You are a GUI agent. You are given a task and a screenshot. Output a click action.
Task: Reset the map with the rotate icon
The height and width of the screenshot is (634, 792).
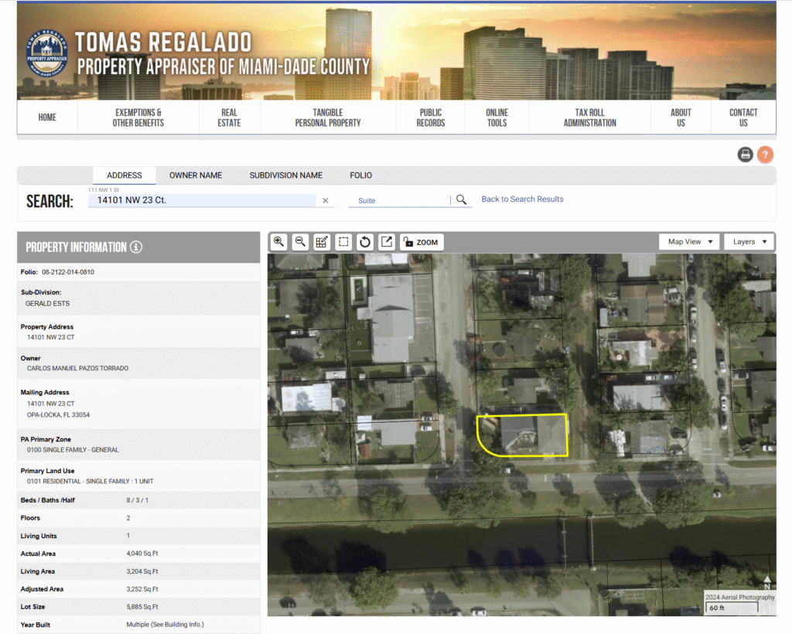(x=365, y=242)
